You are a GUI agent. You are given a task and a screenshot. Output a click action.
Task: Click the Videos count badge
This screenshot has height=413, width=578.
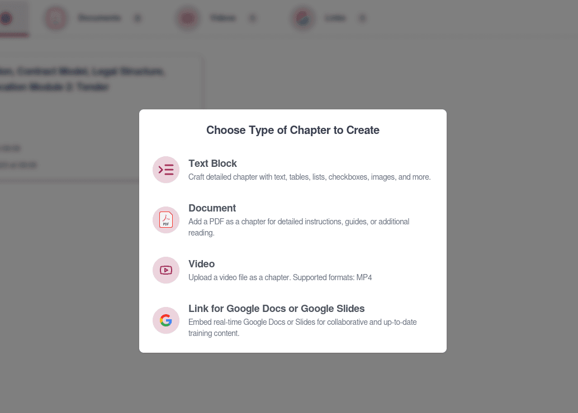pyautogui.click(x=253, y=17)
